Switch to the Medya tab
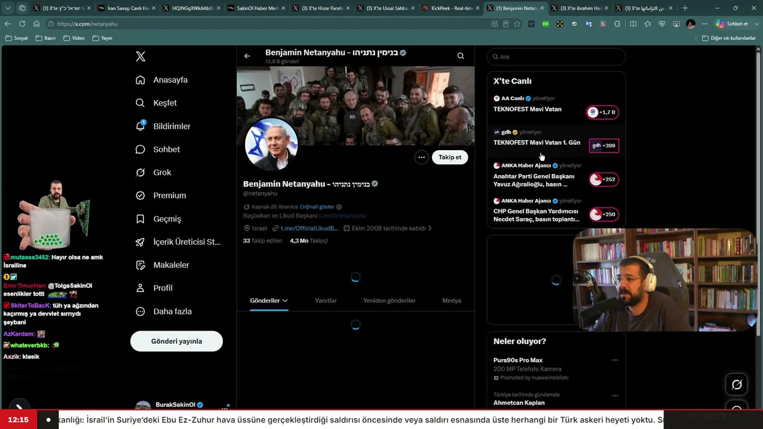Image resolution: width=763 pixels, height=429 pixels. pyautogui.click(x=452, y=301)
